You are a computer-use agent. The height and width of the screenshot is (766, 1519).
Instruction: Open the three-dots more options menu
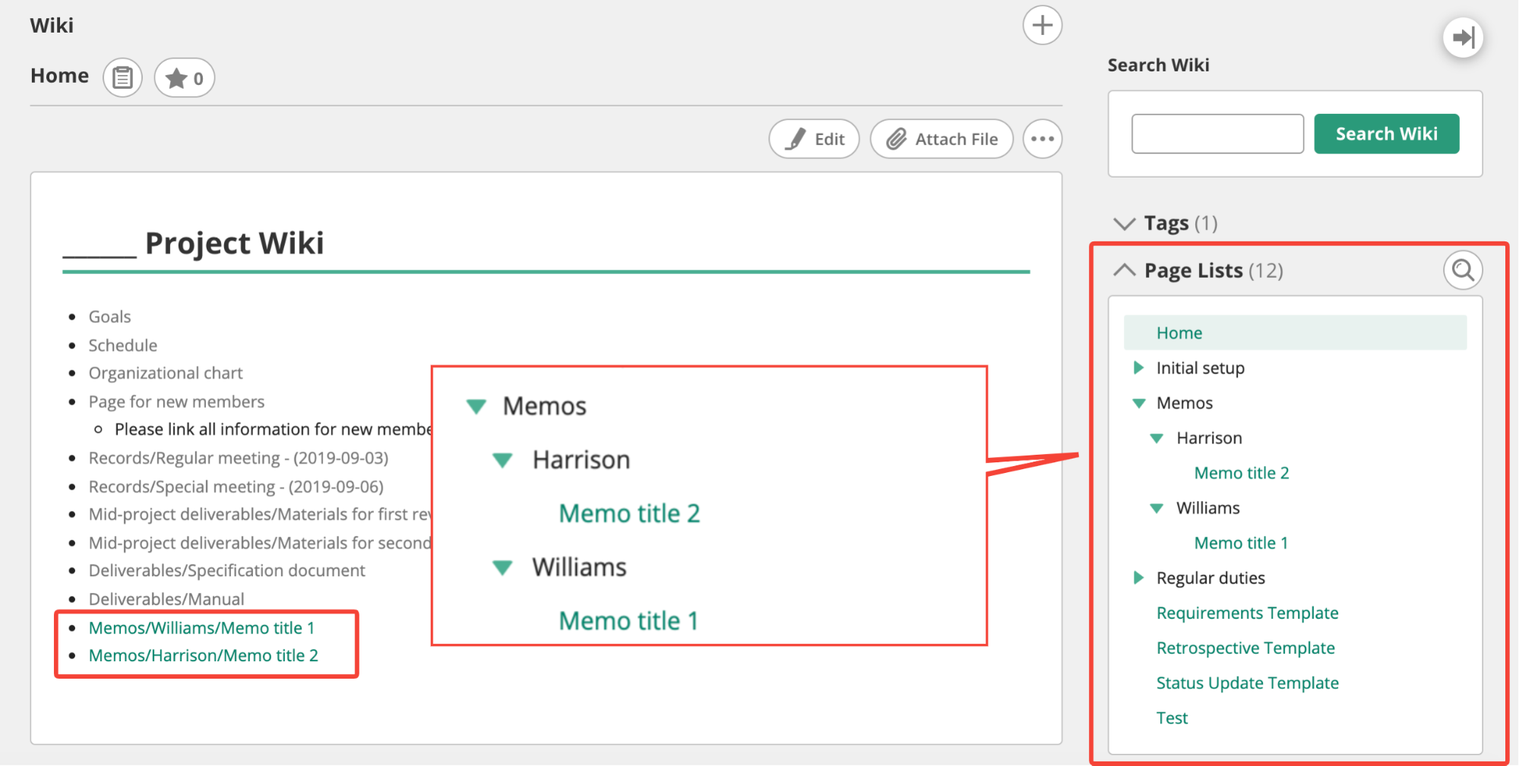coord(1042,139)
